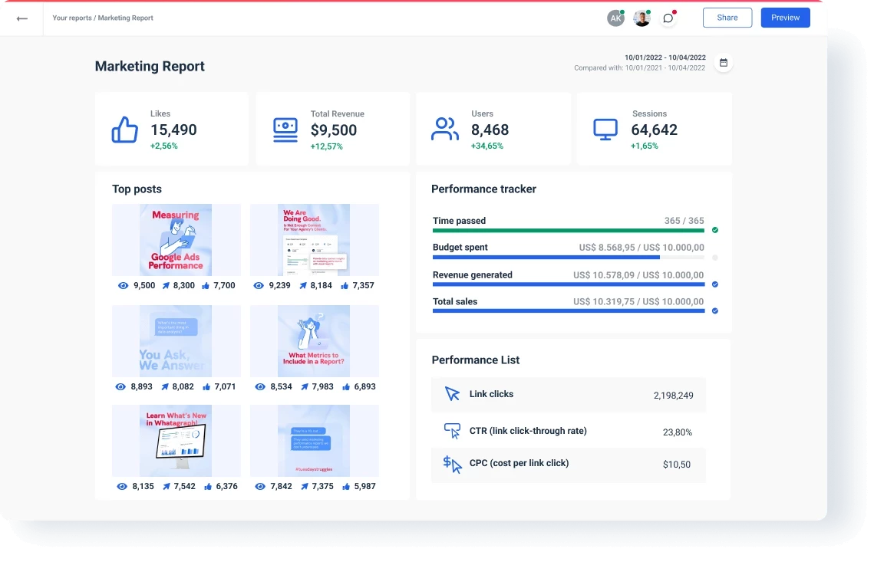874x565 pixels.
Task: Open the 10/01/2022 - 10/04/2022 date range
Action: (665, 57)
